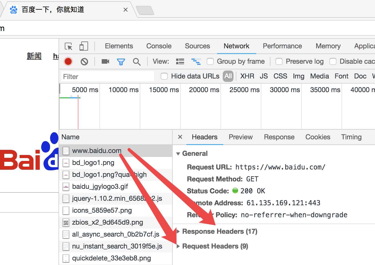Expand Request Headers (9) section

point(178,246)
